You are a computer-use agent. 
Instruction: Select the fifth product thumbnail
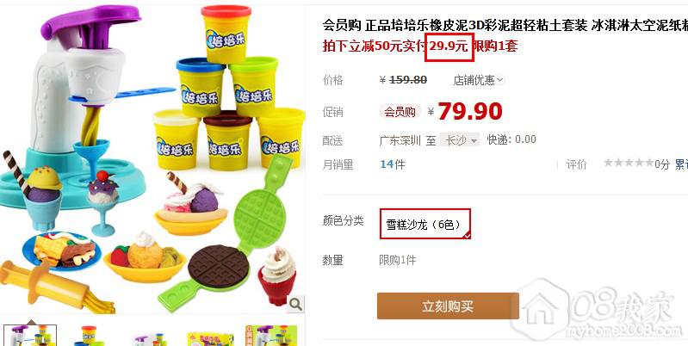[x=271, y=336]
